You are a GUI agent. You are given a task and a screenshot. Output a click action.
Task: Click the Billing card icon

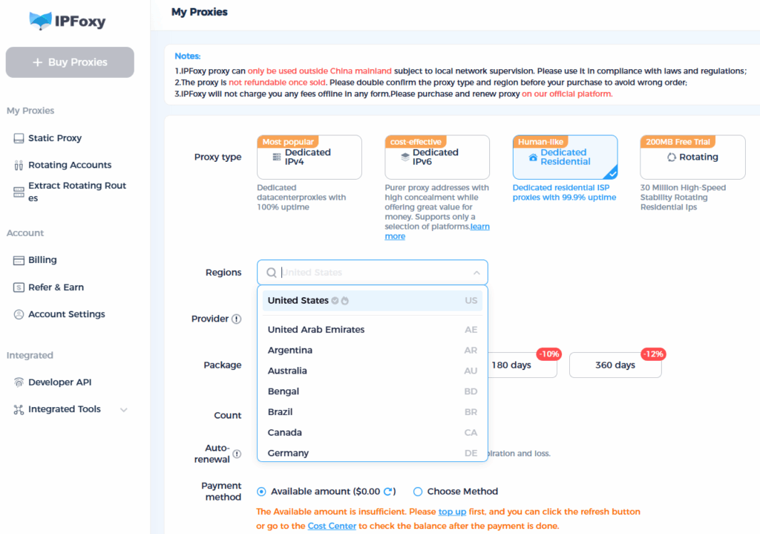pos(19,260)
